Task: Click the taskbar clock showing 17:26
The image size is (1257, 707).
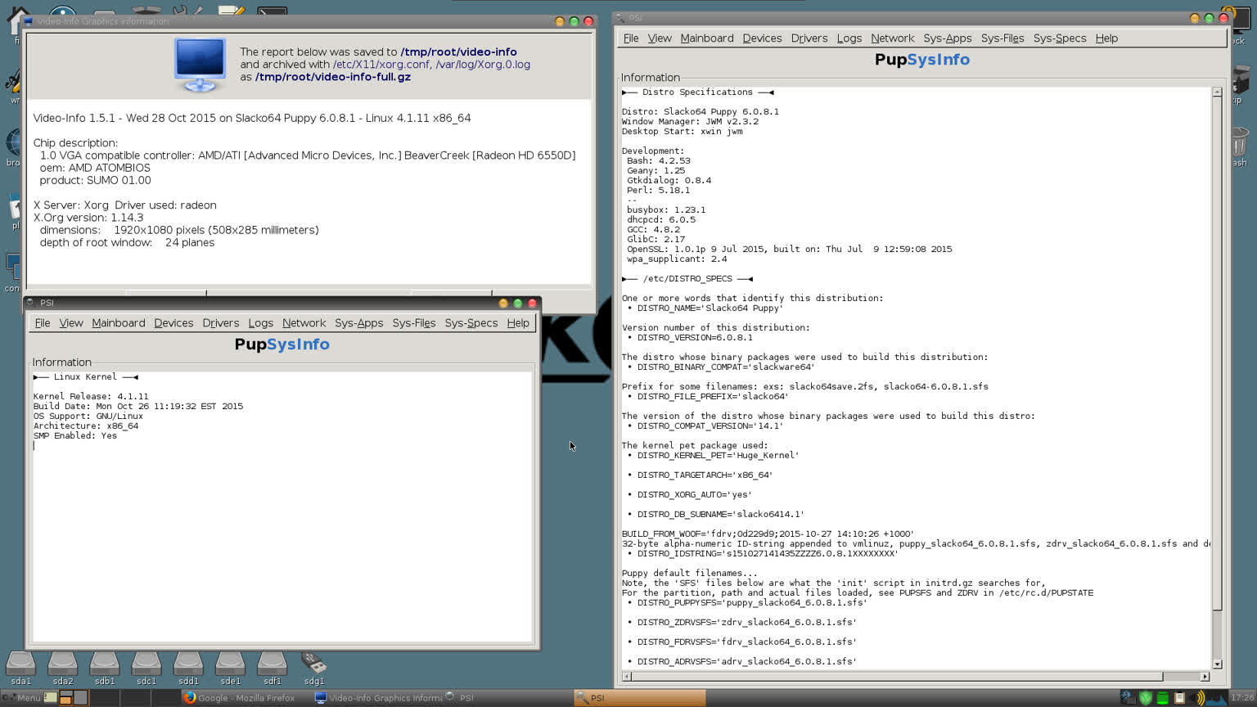Action: [x=1241, y=698]
